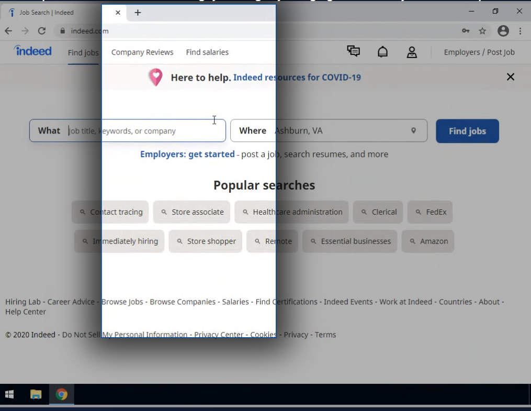531x411 pixels.
Task: Click the pink heart location pin icon
Action: (156, 77)
